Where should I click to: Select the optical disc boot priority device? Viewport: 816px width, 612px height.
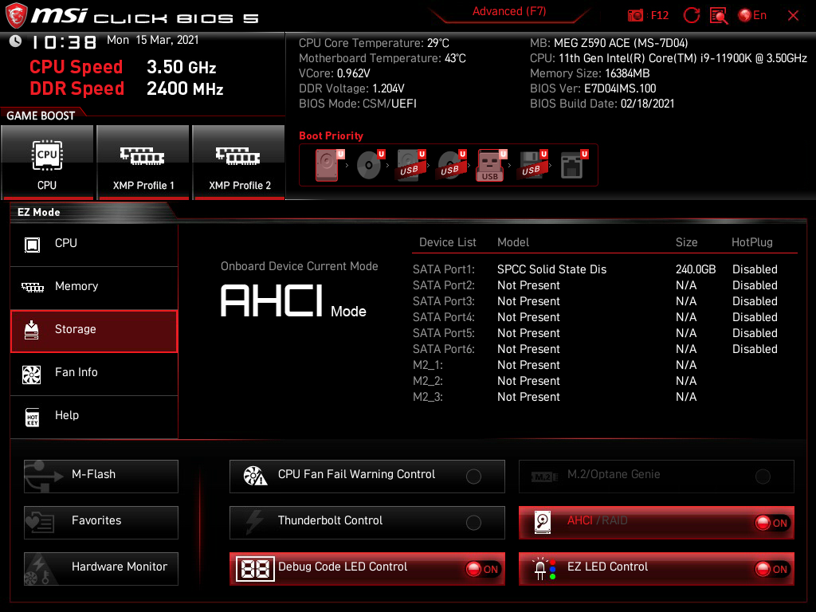371,165
